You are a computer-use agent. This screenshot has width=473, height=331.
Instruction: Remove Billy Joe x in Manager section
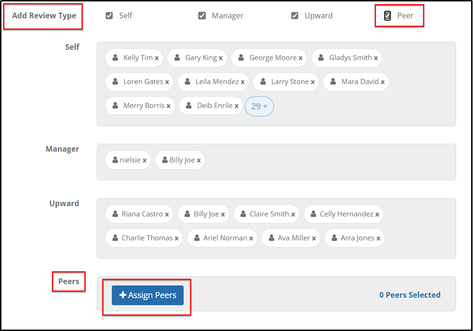pyautogui.click(x=199, y=161)
